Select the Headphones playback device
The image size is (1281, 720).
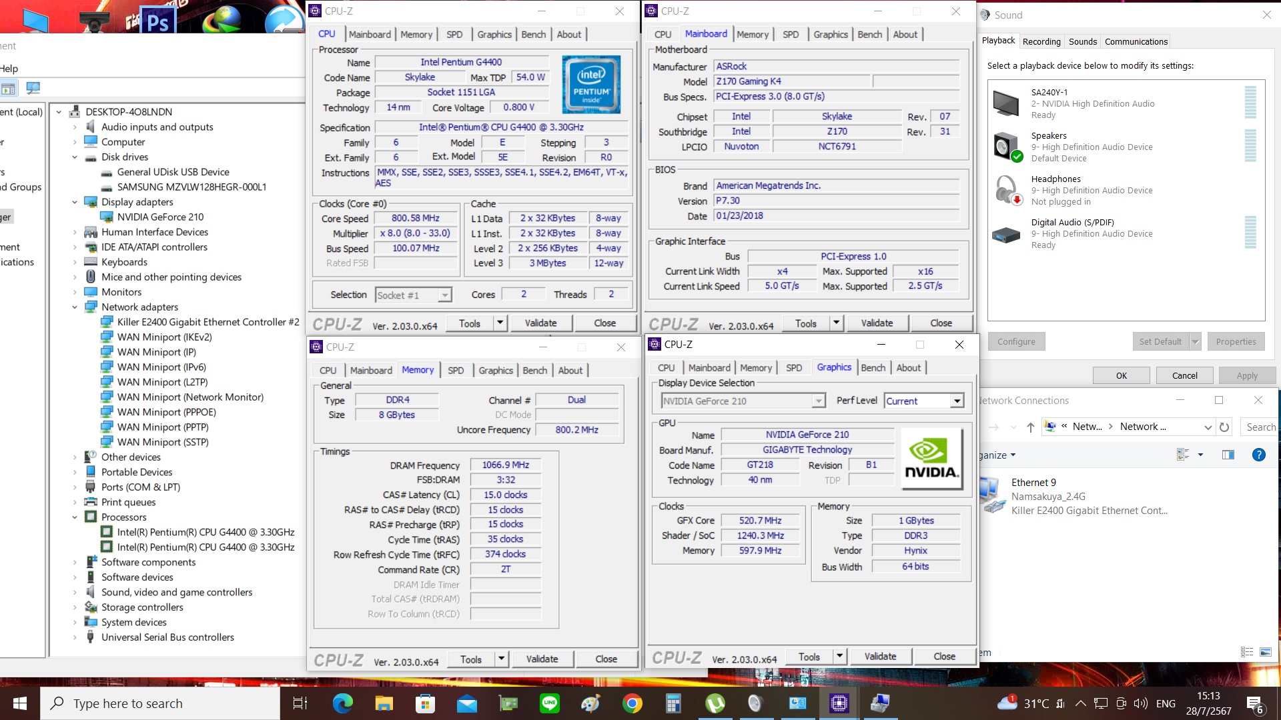point(1125,190)
